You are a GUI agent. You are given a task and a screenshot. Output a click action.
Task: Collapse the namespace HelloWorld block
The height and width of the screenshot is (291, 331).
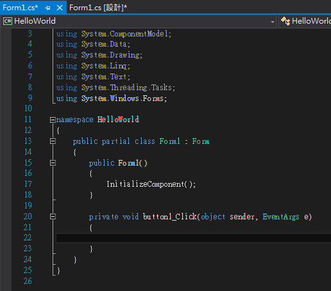point(53,120)
